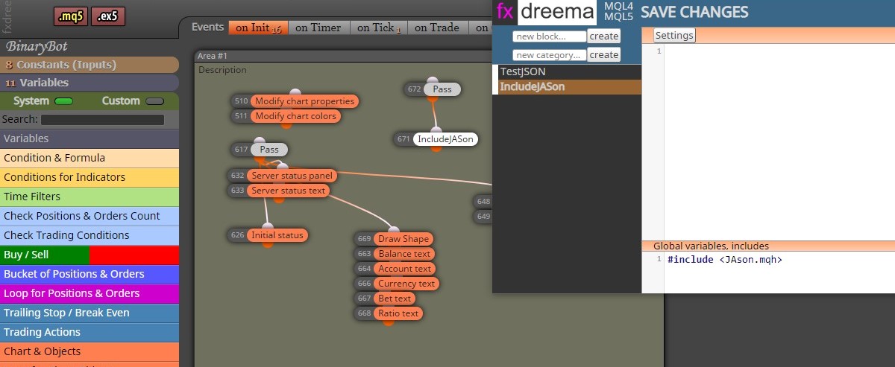Click create next to new block
Image resolution: width=895 pixels, height=367 pixels.
[x=603, y=36]
